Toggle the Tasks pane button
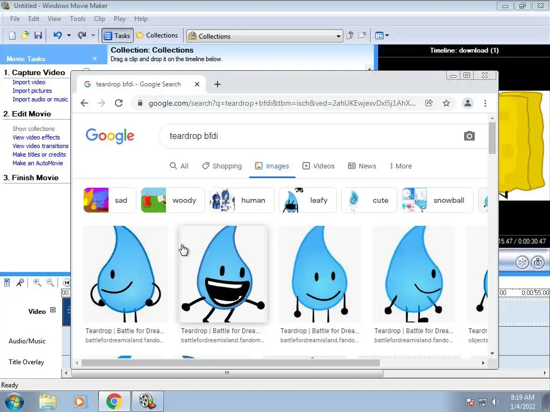The width and height of the screenshot is (550, 412). click(x=118, y=35)
